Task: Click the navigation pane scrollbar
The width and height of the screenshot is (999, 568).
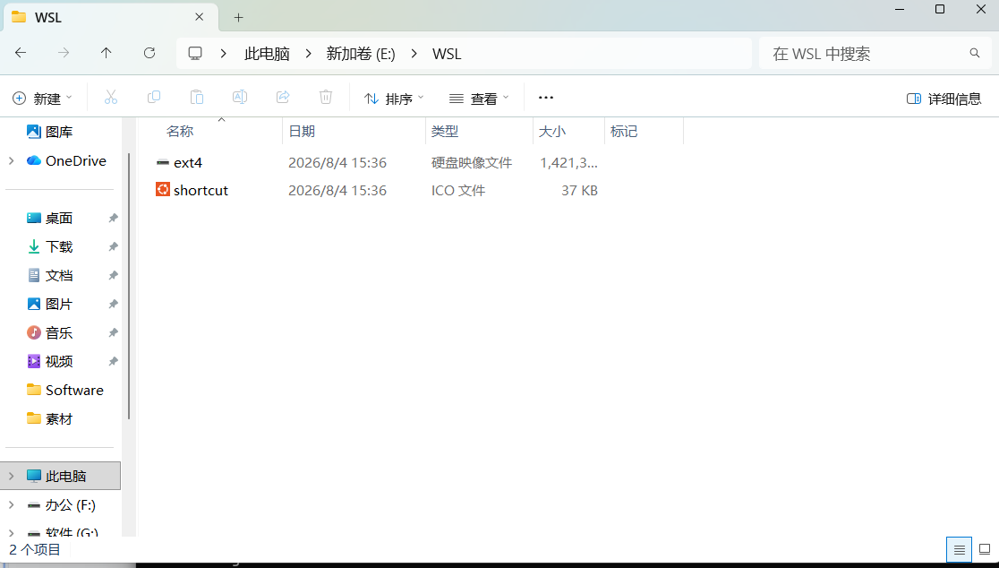Action: click(129, 286)
